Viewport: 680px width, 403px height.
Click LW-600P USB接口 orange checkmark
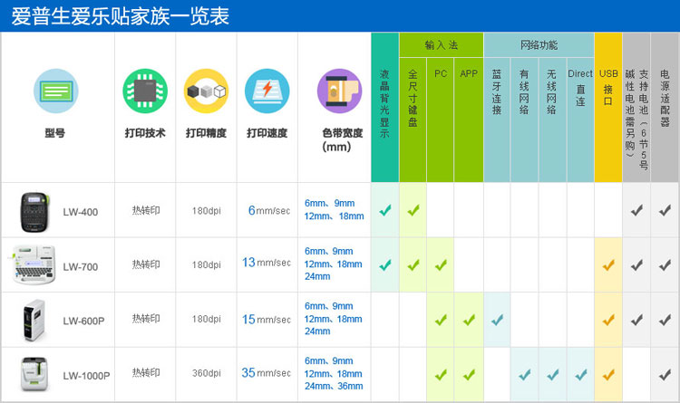pyautogui.click(x=608, y=320)
